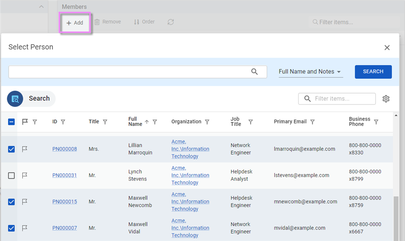The image size is (405, 241).
Task: Open the ID column filter
Action: [63, 122]
